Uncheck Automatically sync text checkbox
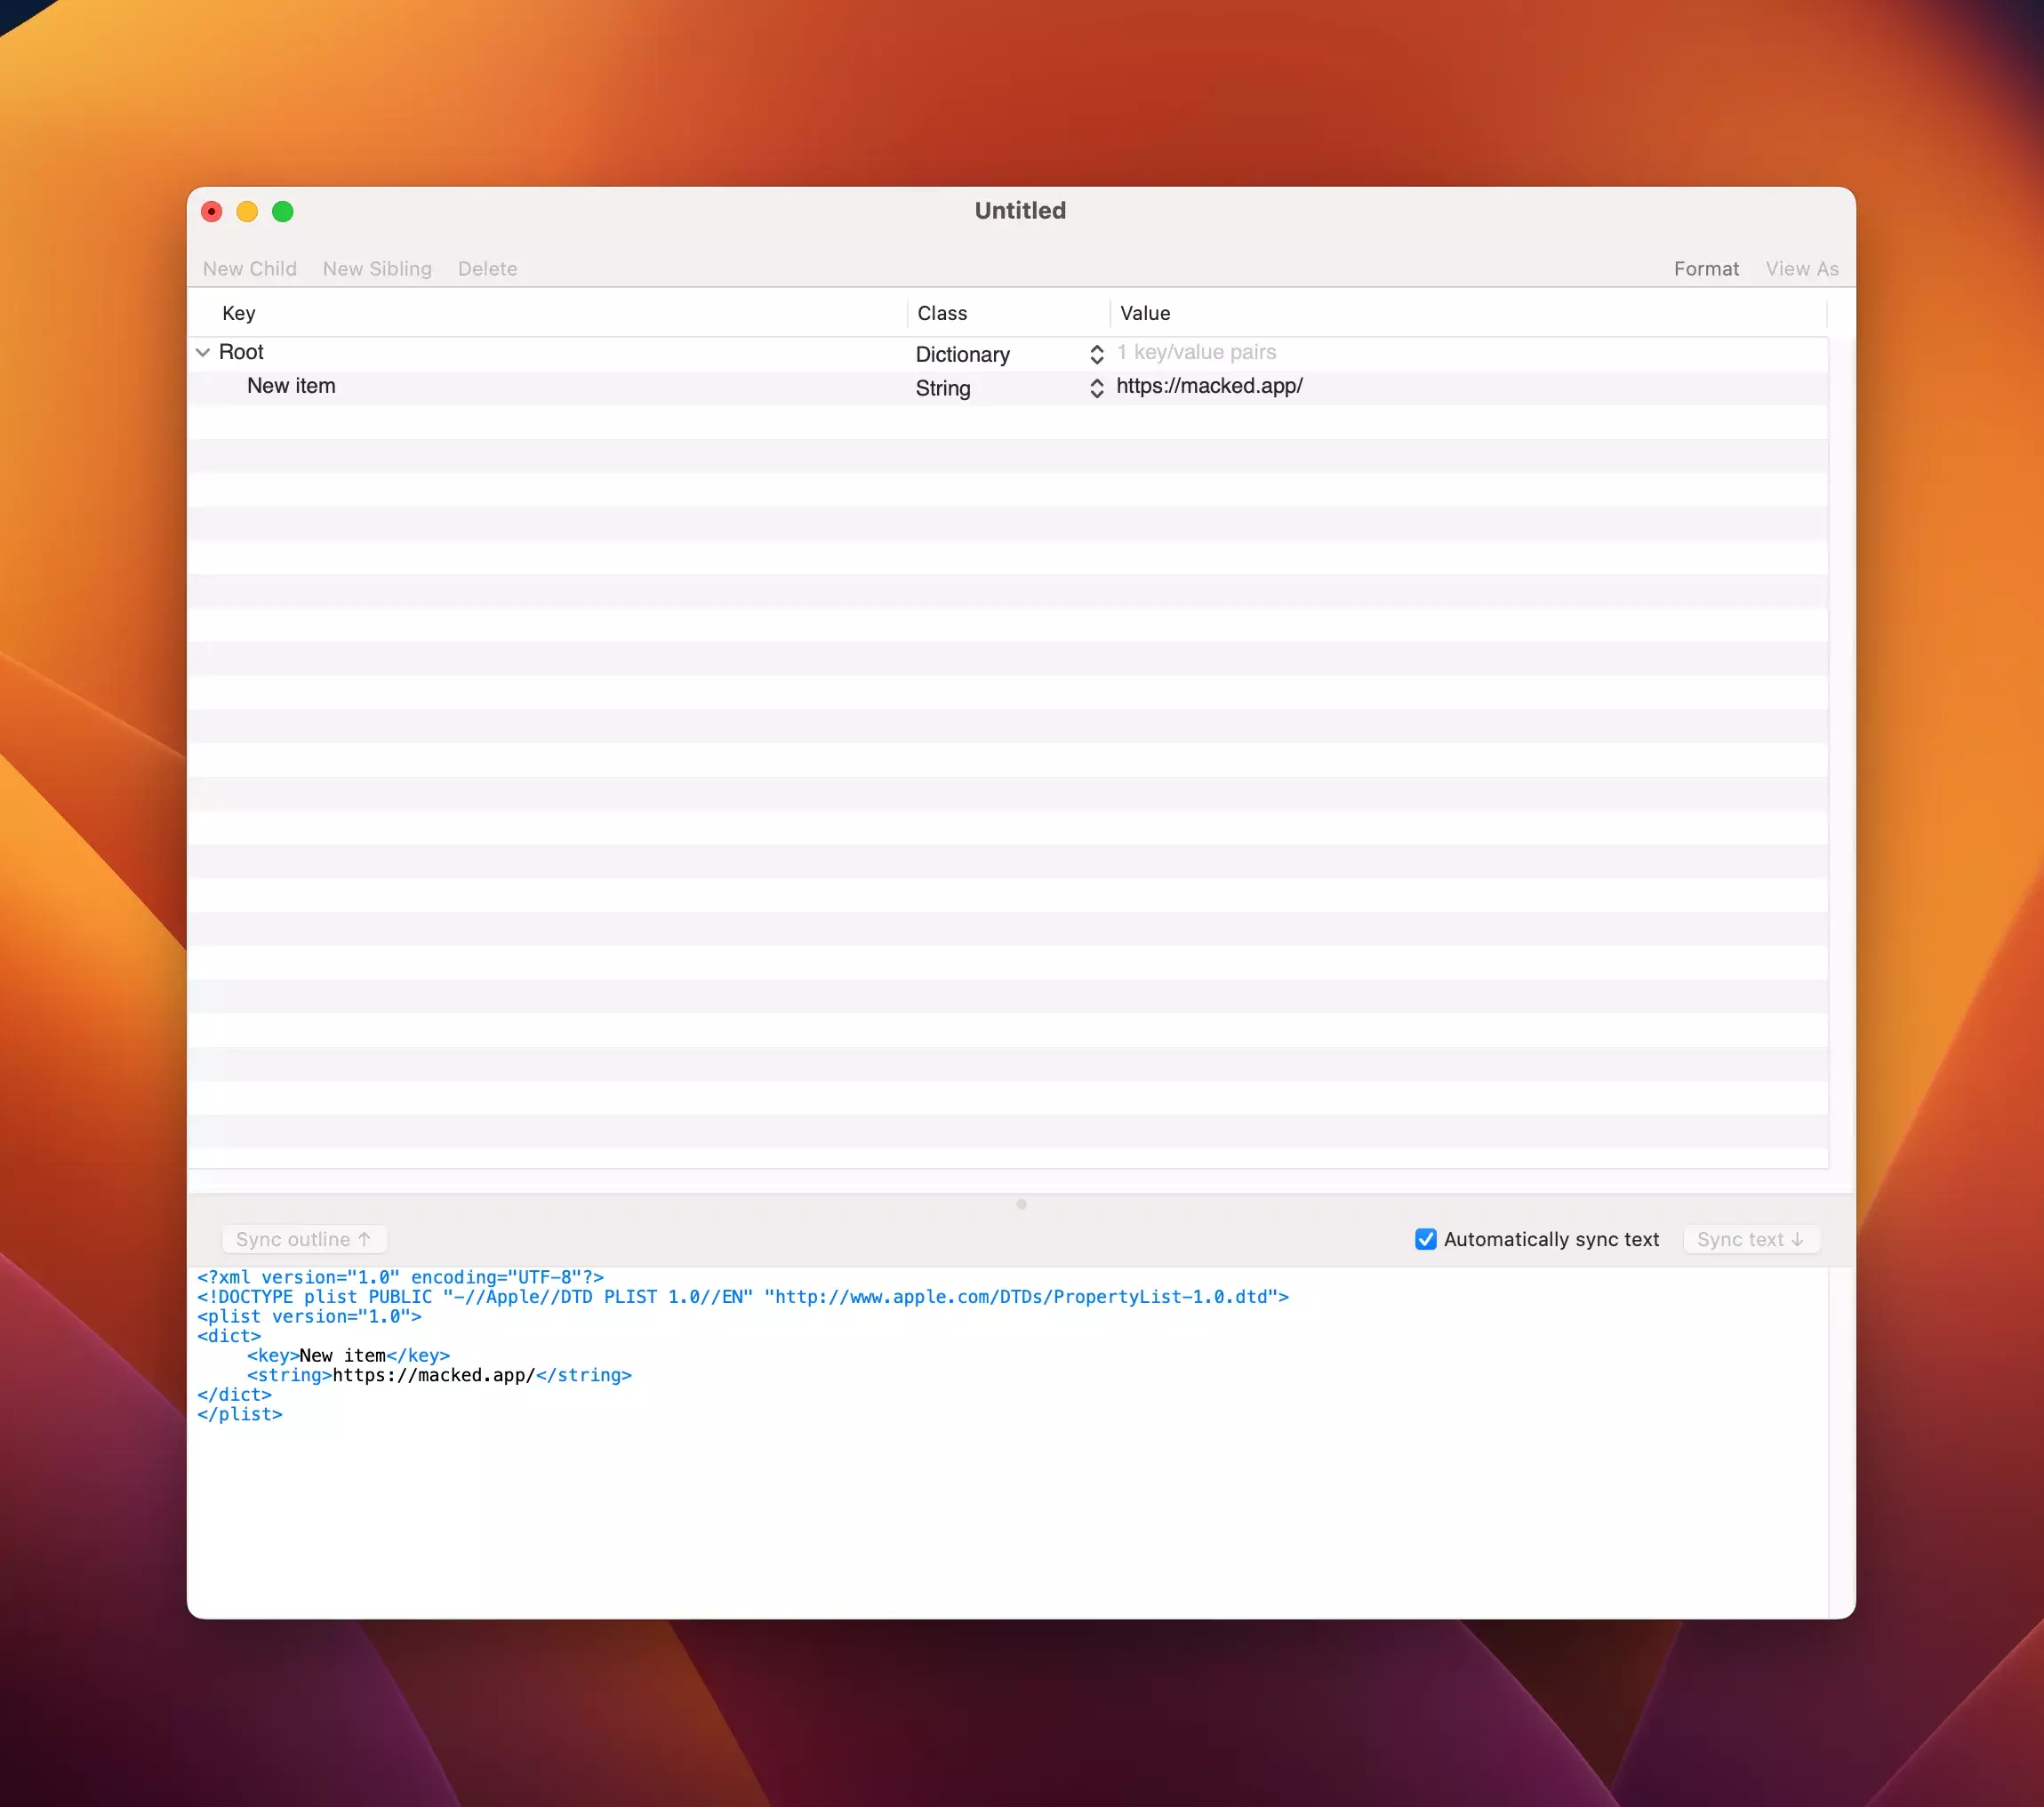2044x1807 pixels. point(1425,1239)
